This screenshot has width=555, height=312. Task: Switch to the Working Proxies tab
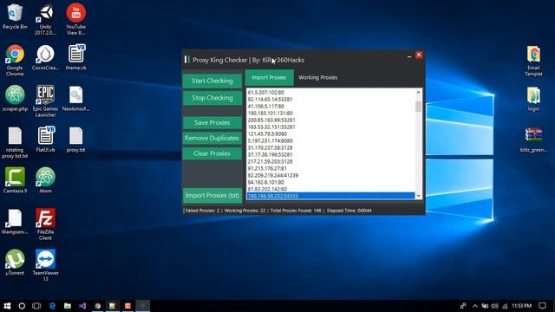click(318, 77)
